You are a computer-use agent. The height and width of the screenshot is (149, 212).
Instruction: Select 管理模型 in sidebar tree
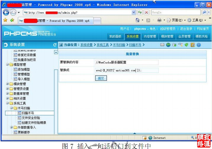(24, 74)
